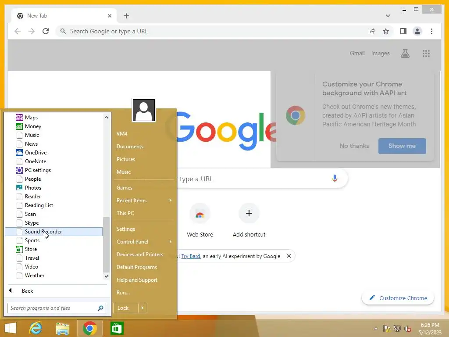Viewport: 449px width, 337px height.
Task: Click the Chrome taskbar icon
Action: click(x=89, y=328)
